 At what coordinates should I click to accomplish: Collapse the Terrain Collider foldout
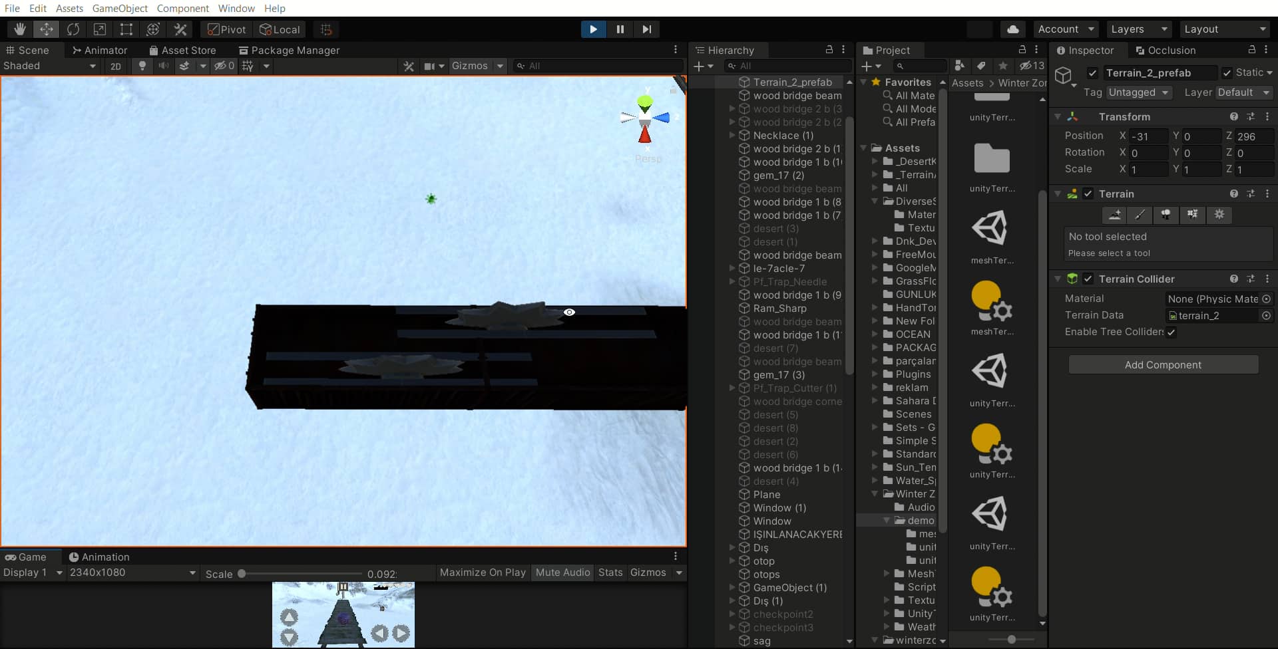pos(1058,279)
